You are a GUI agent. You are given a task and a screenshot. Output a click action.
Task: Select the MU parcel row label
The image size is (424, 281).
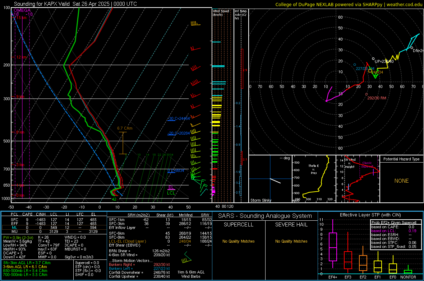15,231
